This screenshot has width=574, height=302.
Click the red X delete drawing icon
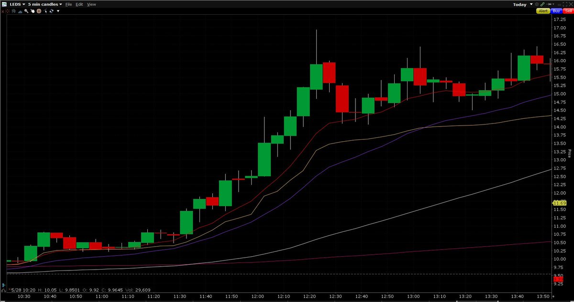[x=3, y=10]
